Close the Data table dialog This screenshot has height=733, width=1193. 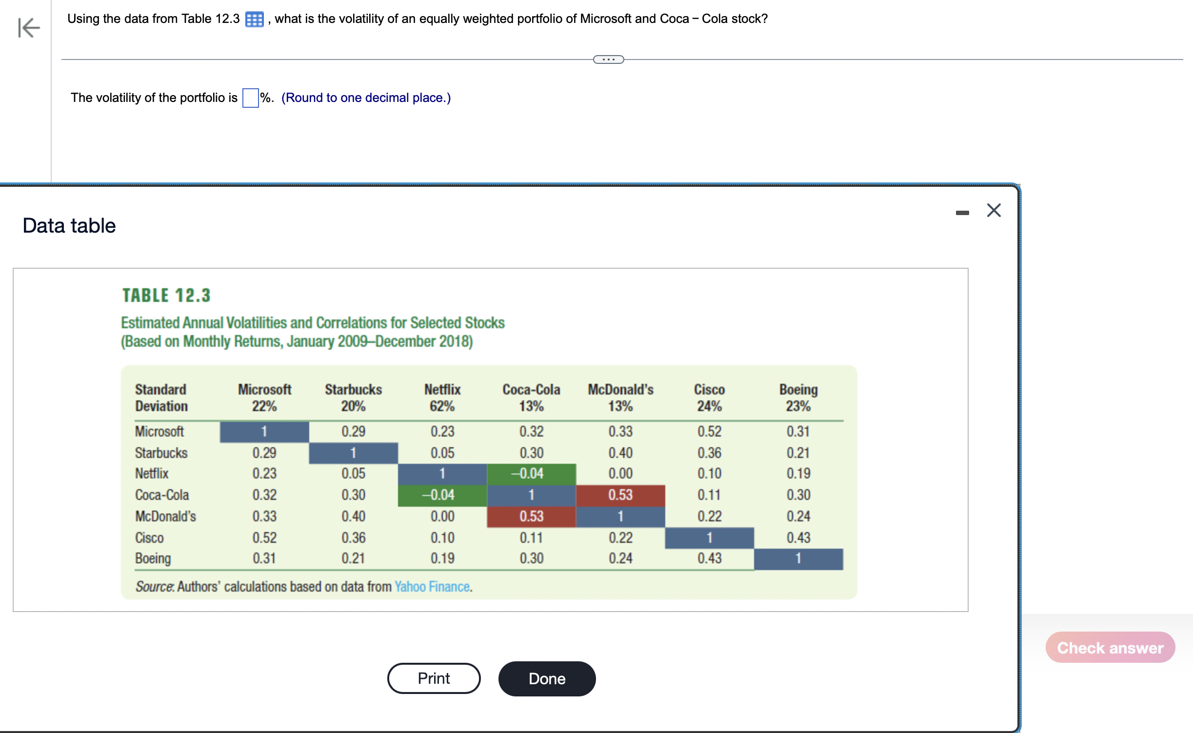click(994, 210)
